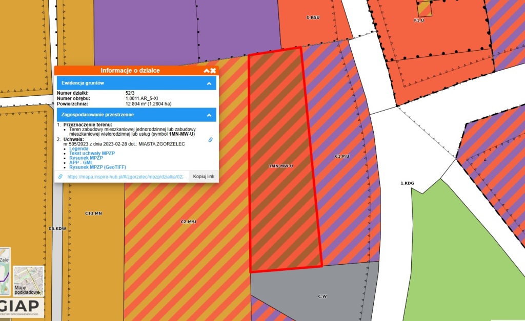Click chain link icon beside Uchwała entry

pos(210,140)
